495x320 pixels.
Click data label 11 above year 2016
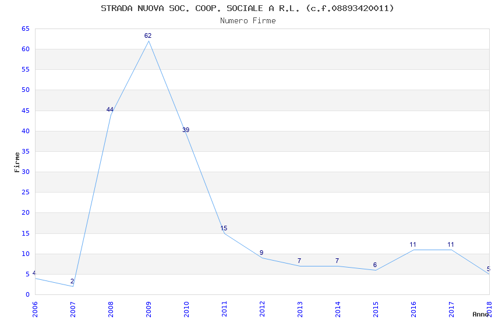(x=413, y=244)
